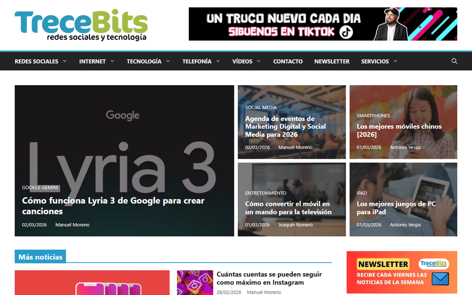472x295 pixels.
Task: Click the 02/03/2026 date under Agenda de eventos
Action: (x=257, y=147)
